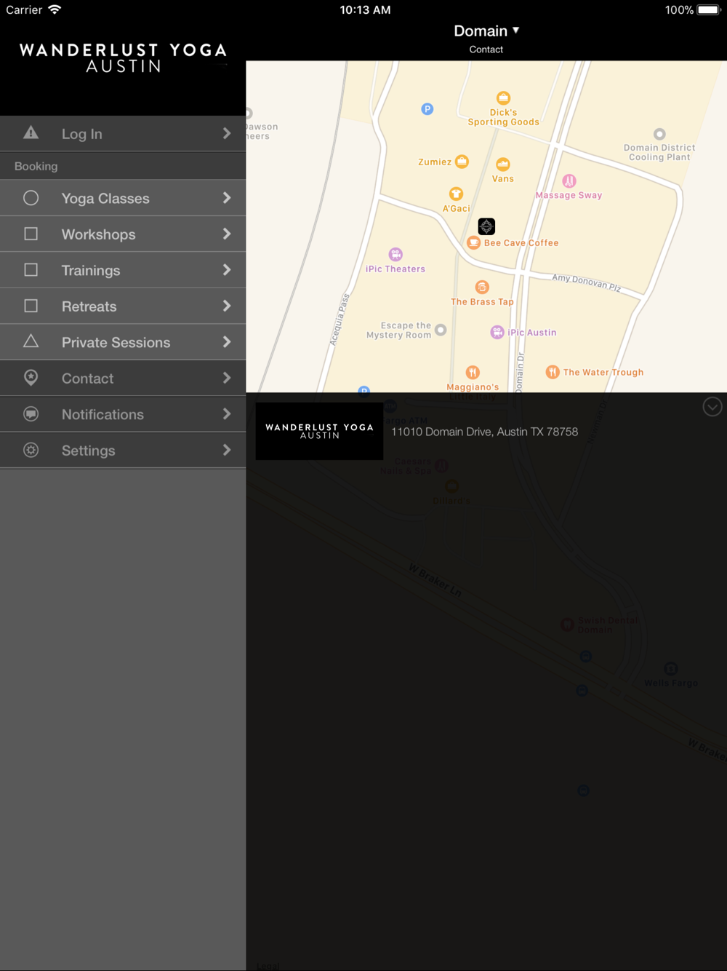This screenshot has height=971, width=727.
Task: Collapse the address panel with the down chevron
Action: click(712, 407)
